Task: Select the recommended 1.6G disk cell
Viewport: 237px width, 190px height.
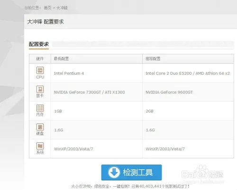Action: click(x=188, y=130)
